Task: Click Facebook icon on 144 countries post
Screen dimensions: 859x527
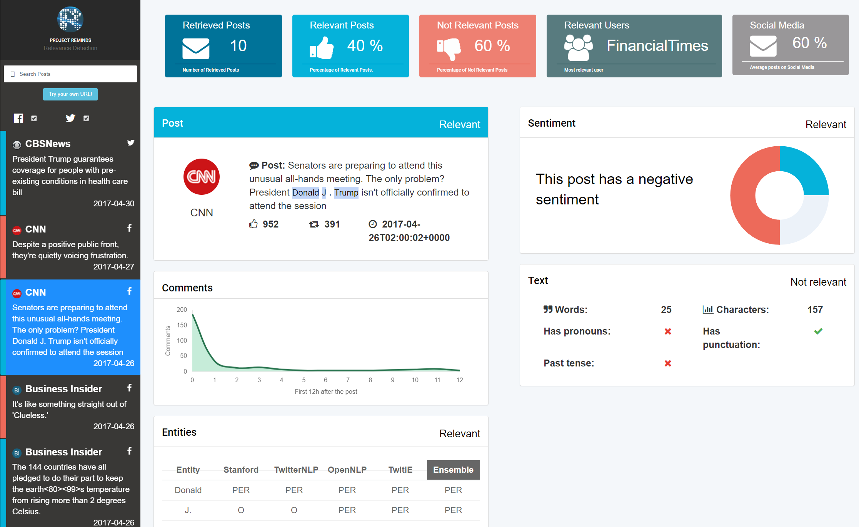Action: tap(130, 451)
